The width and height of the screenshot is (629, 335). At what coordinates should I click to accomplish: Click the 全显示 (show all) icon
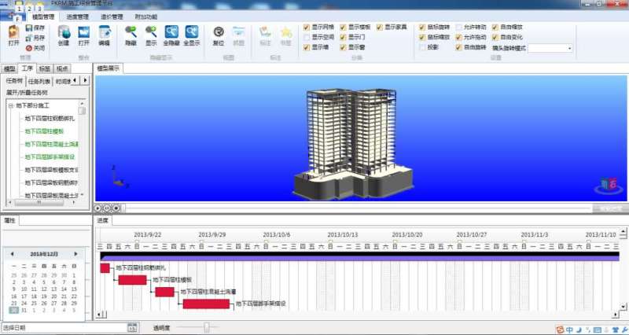point(191,34)
